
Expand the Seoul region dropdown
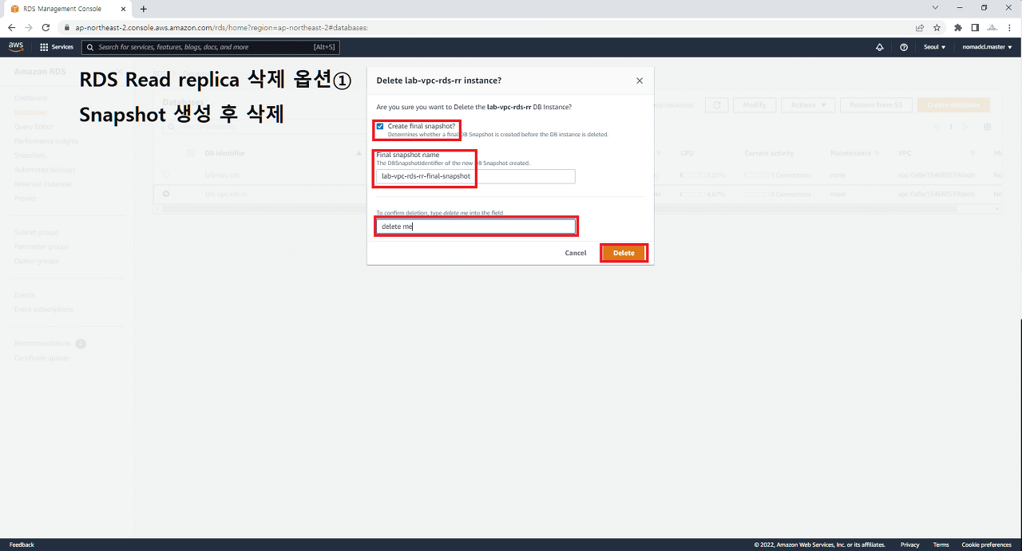(934, 47)
